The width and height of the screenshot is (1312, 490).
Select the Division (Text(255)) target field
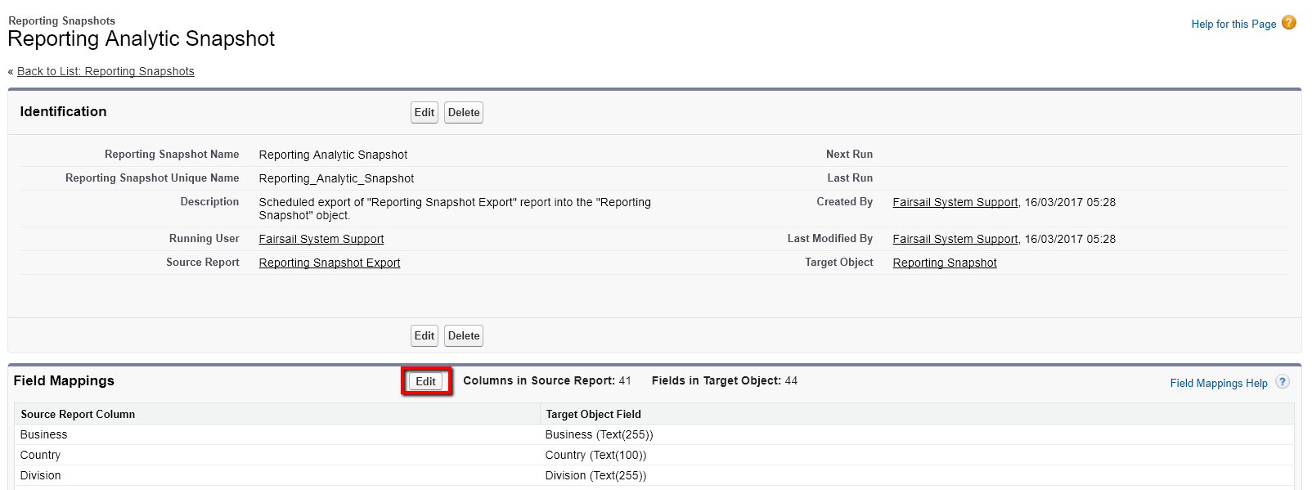(x=595, y=475)
